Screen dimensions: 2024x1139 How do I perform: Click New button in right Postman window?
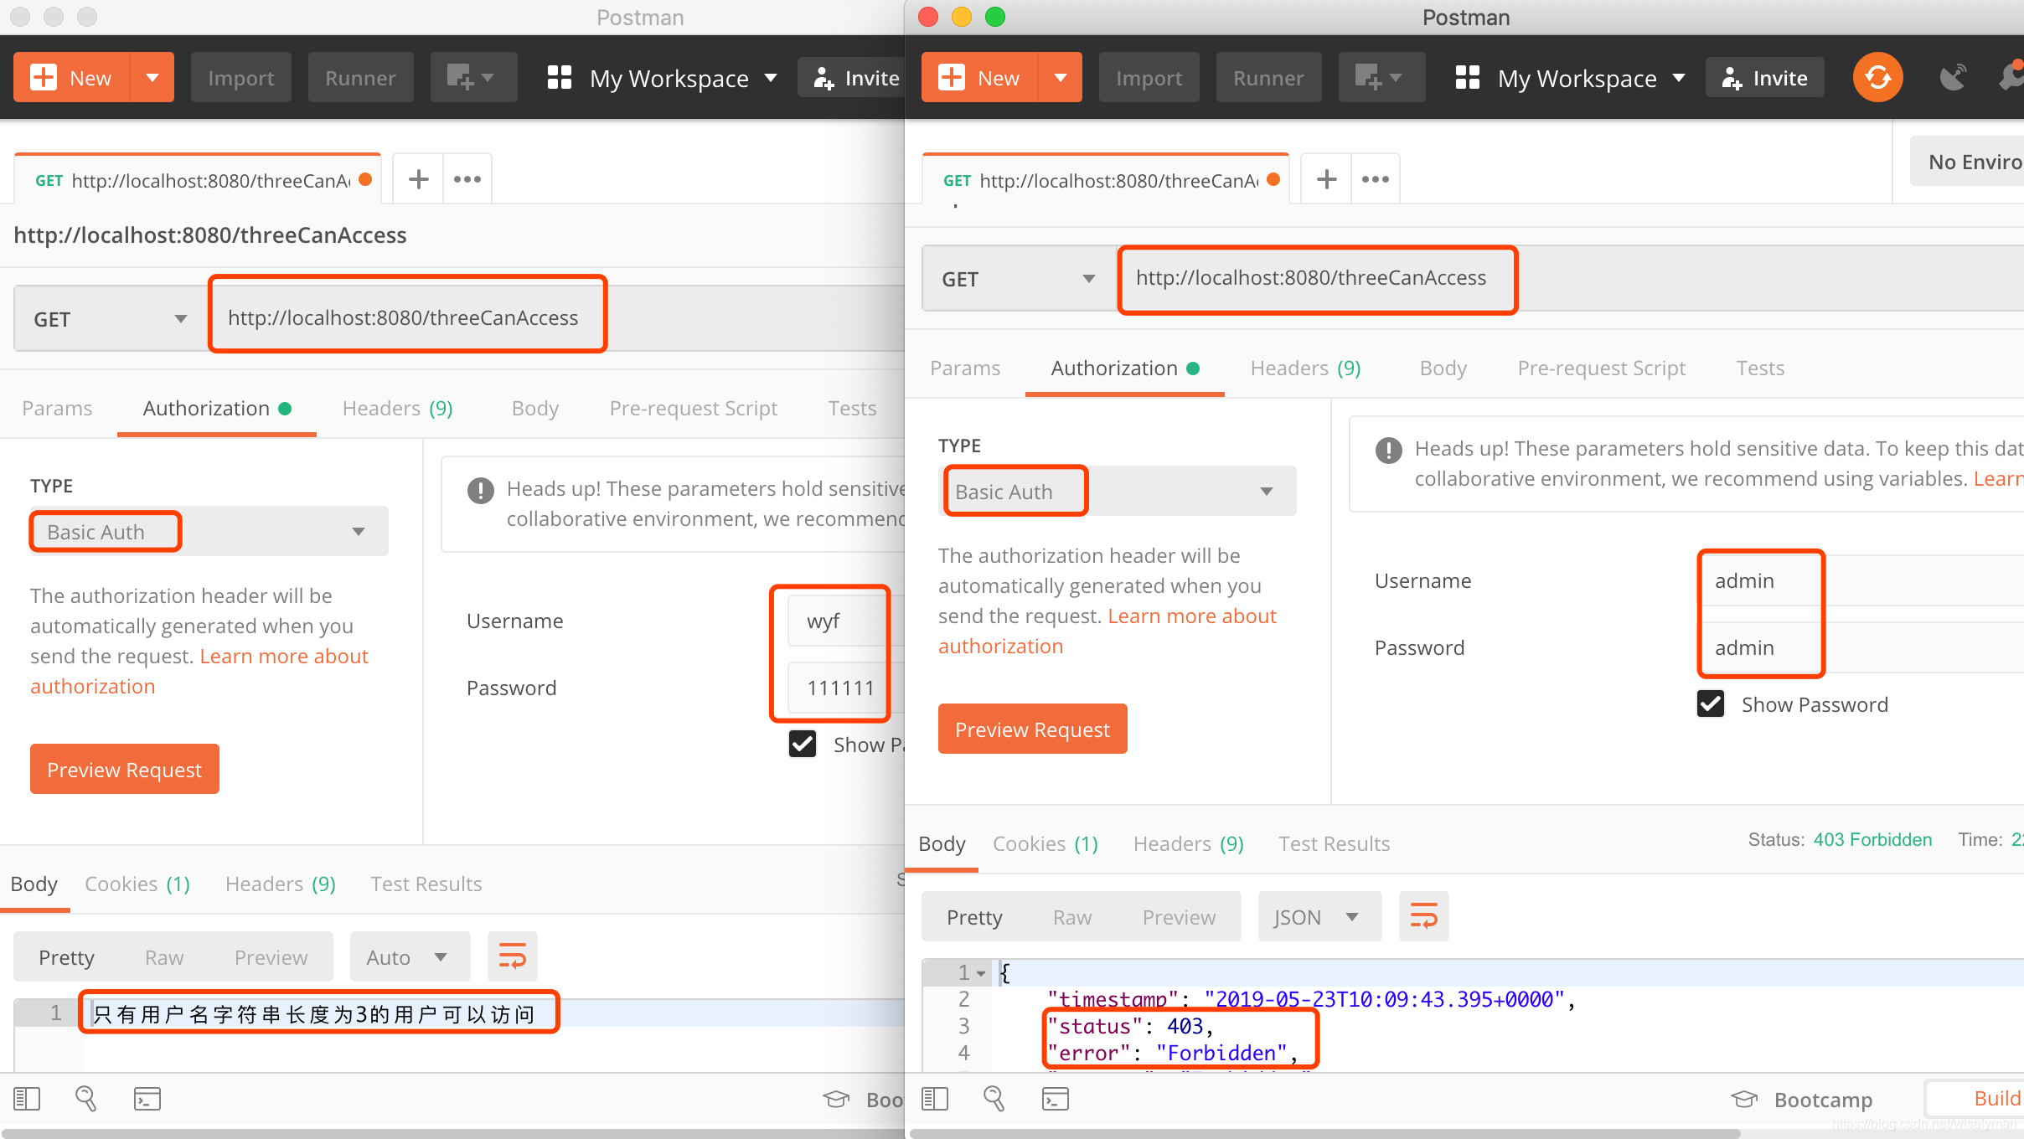[980, 78]
